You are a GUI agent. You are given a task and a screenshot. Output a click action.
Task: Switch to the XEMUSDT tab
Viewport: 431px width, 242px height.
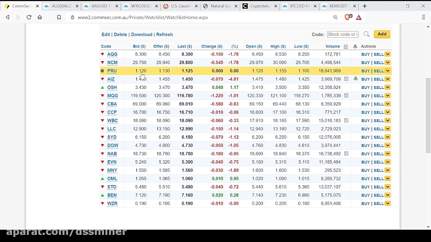[339, 6]
